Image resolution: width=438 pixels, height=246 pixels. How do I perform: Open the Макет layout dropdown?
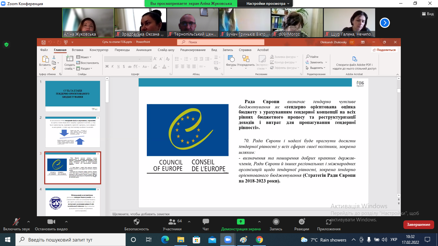84,57
